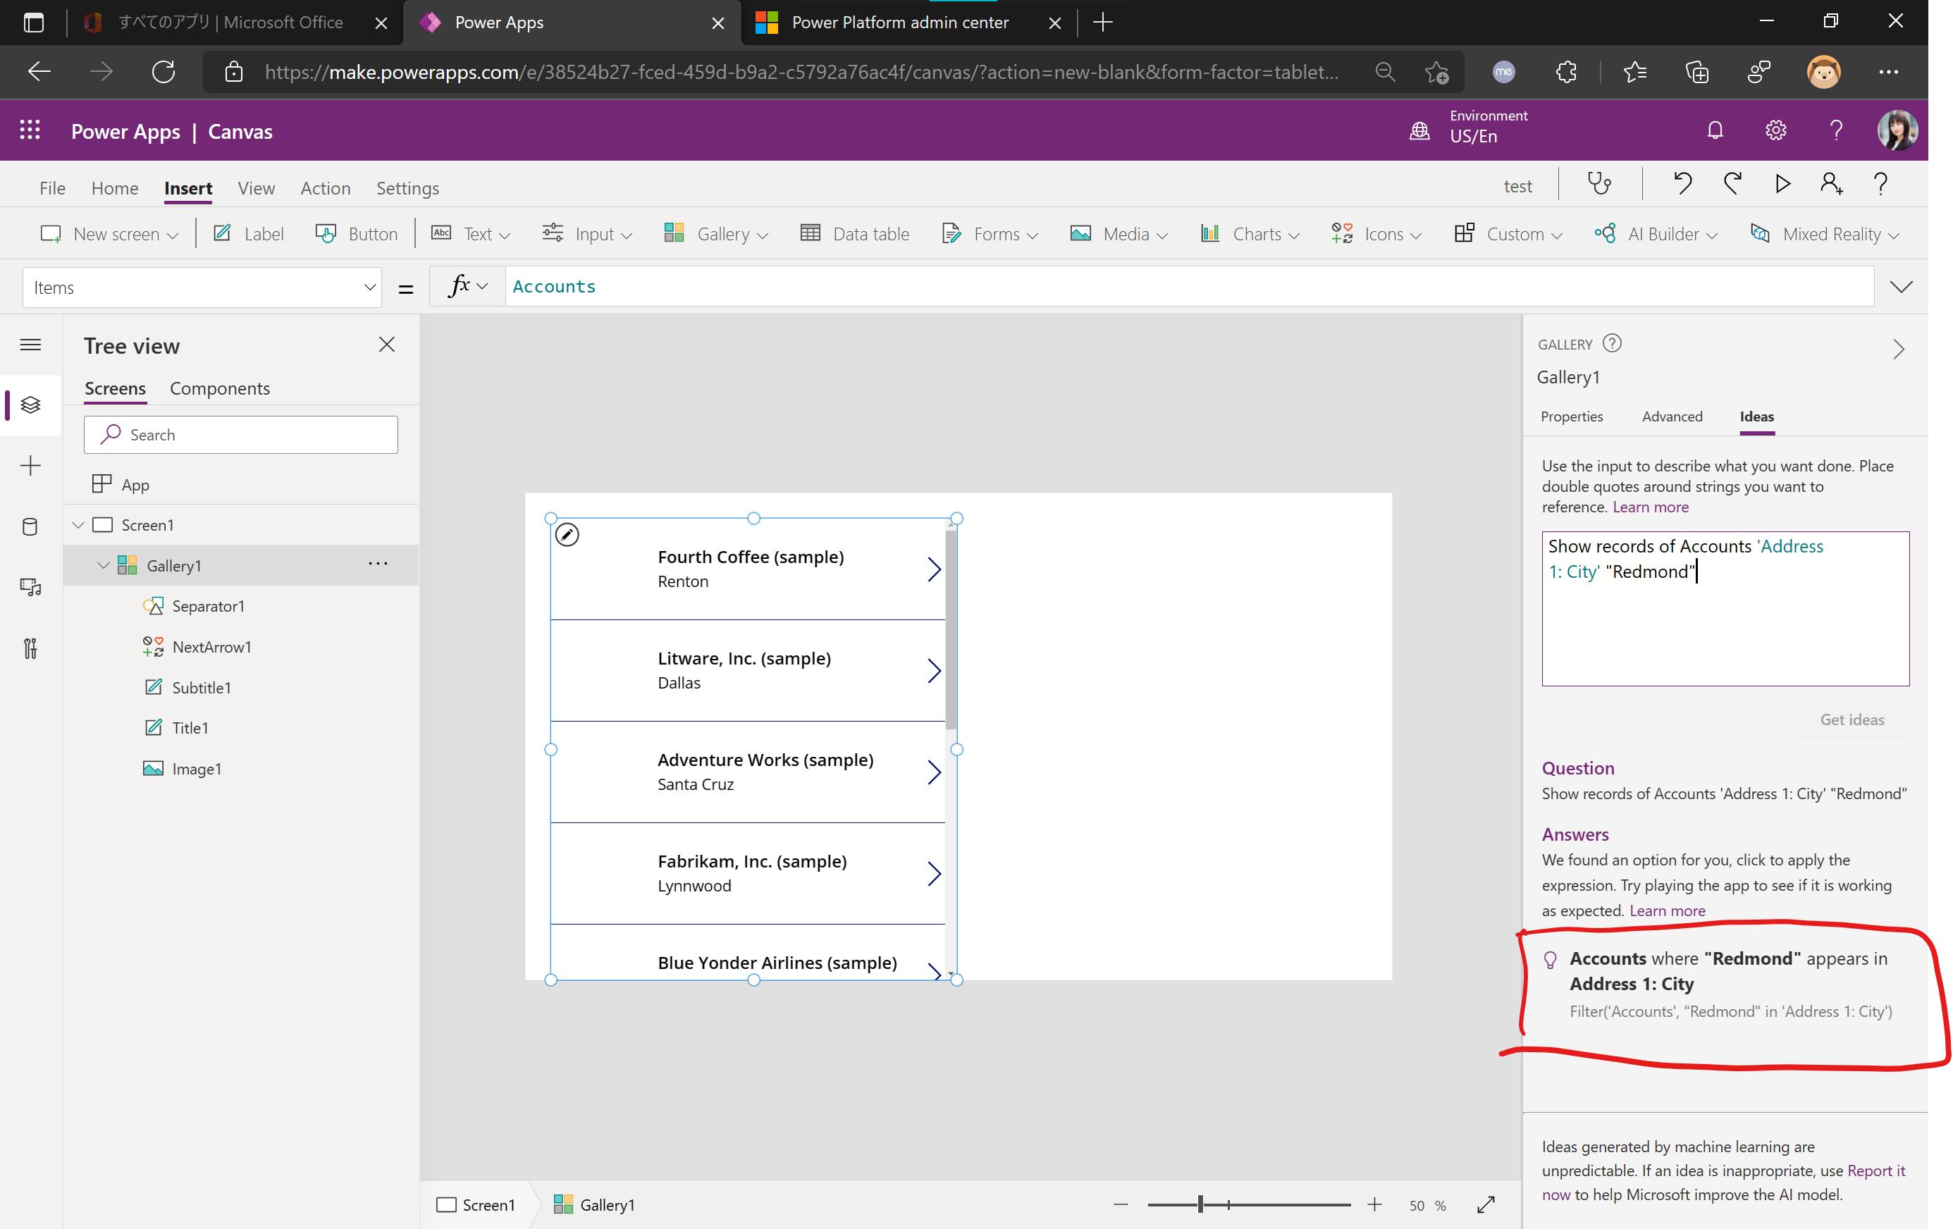Open the Media pane sidebar icon
The image size is (1953, 1229).
30,587
